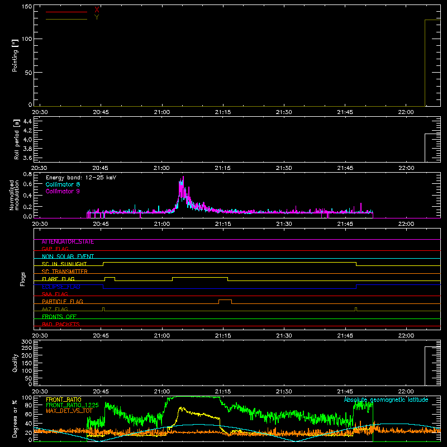The height and width of the screenshot is (447, 447).
Task: Click the Energy band: 12-25 keV label
Action: click(x=81, y=178)
